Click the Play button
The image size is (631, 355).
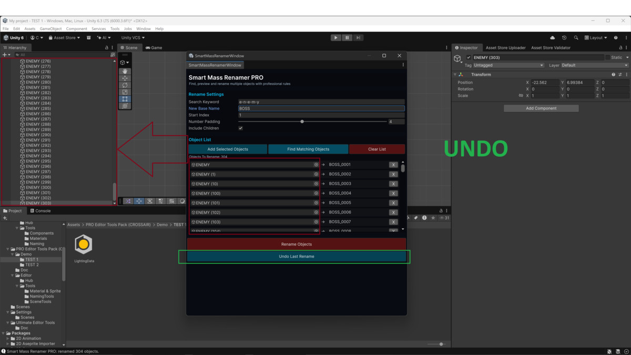335,38
